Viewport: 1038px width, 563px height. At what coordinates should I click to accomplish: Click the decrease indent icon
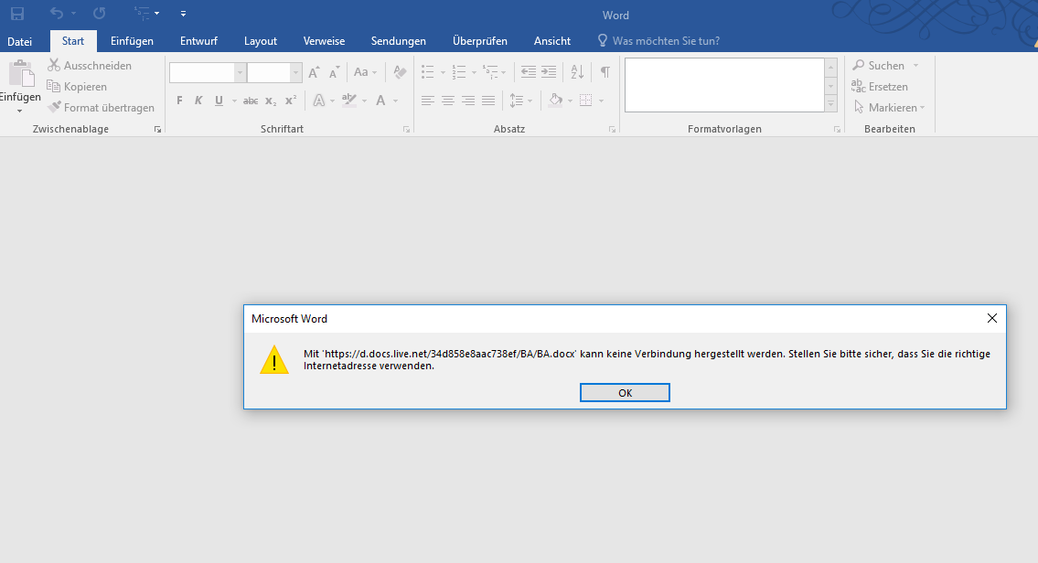pos(529,72)
